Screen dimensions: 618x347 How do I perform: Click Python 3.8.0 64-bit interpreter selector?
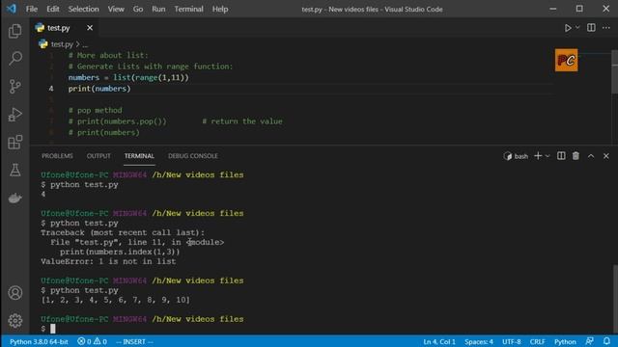tap(39, 341)
